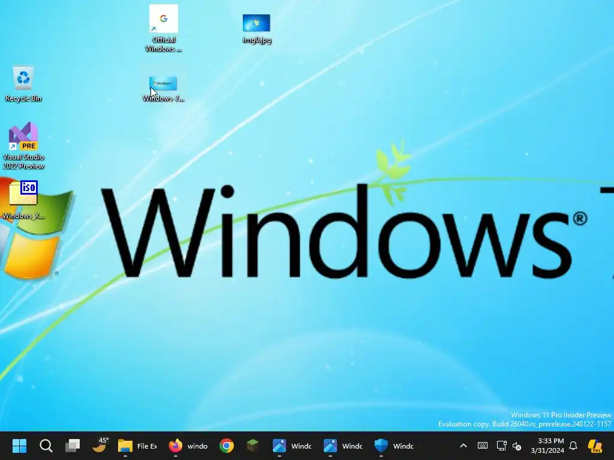Image resolution: width=614 pixels, height=460 pixels.
Task: Click the muted volume tray icon
Action: 517,446
